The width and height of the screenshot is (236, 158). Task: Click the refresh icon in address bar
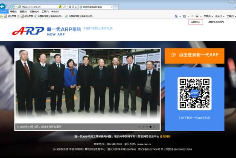click(76, 7)
